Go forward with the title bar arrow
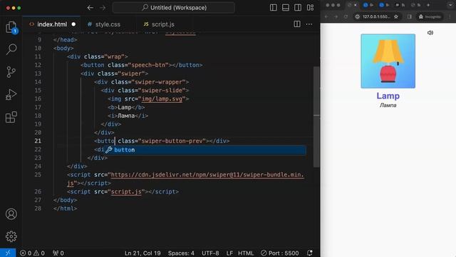The image size is (456, 257). [103, 8]
